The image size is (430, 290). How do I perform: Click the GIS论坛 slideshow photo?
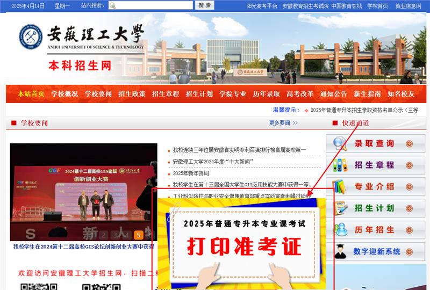[84, 192]
